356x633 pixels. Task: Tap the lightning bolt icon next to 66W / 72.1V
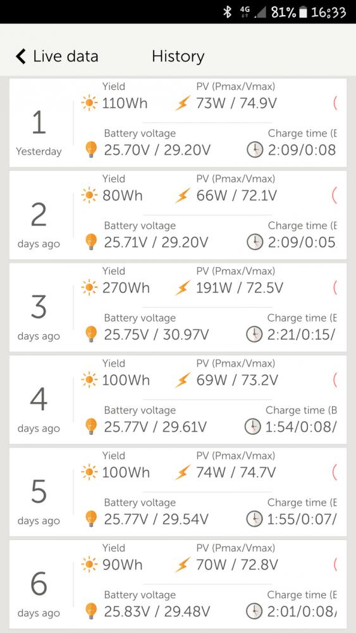pos(182,196)
